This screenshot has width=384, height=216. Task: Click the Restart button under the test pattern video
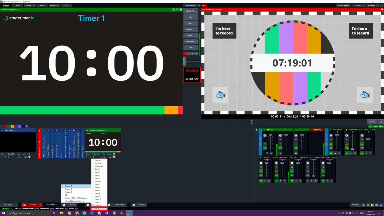click(372, 122)
